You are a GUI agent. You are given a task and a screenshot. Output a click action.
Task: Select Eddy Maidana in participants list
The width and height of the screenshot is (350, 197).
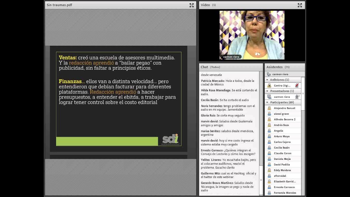(283, 170)
